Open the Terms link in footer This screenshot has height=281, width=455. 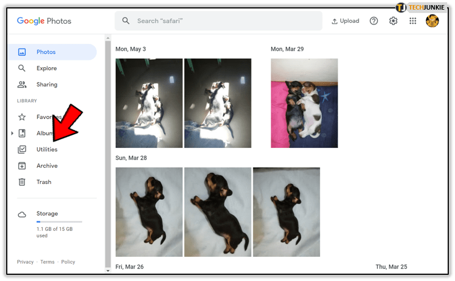click(x=47, y=262)
